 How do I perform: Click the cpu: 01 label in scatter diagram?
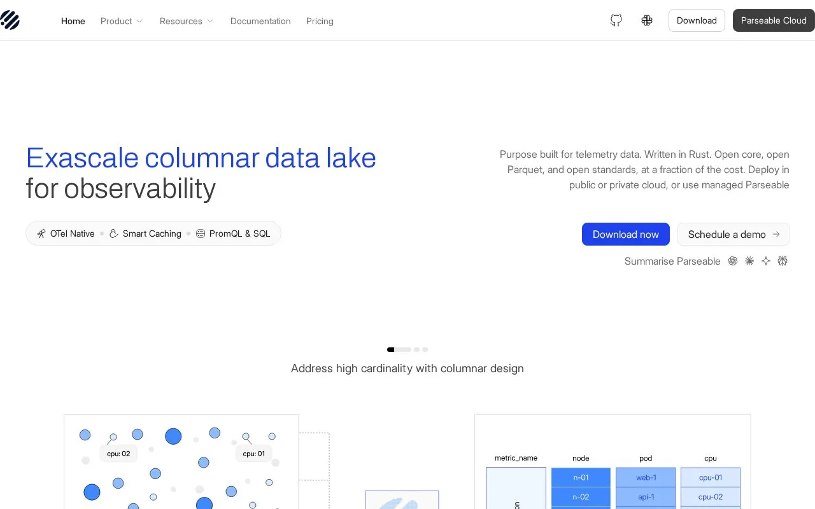coord(254,454)
